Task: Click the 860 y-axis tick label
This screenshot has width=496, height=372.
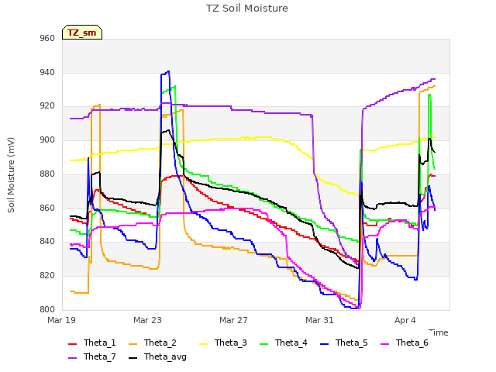Action: [47, 208]
